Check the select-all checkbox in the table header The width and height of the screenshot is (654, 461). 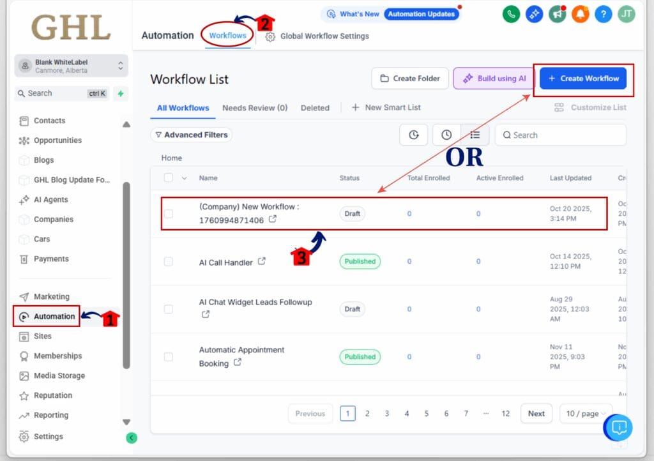167,178
